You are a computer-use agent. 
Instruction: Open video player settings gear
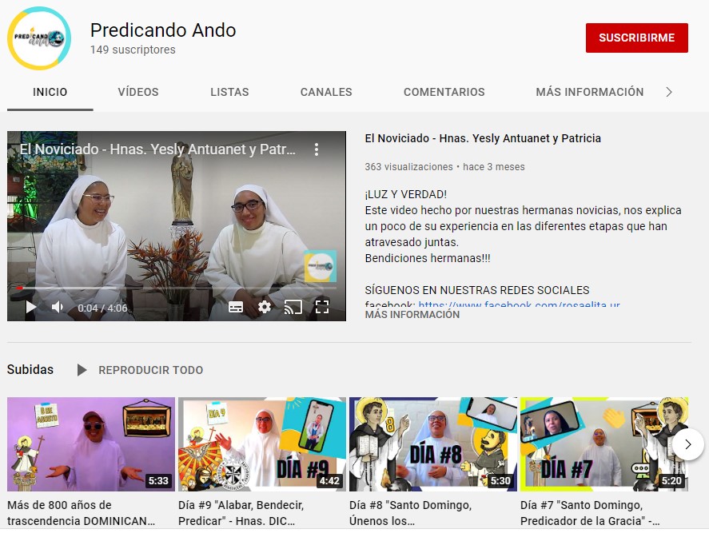click(265, 307)
